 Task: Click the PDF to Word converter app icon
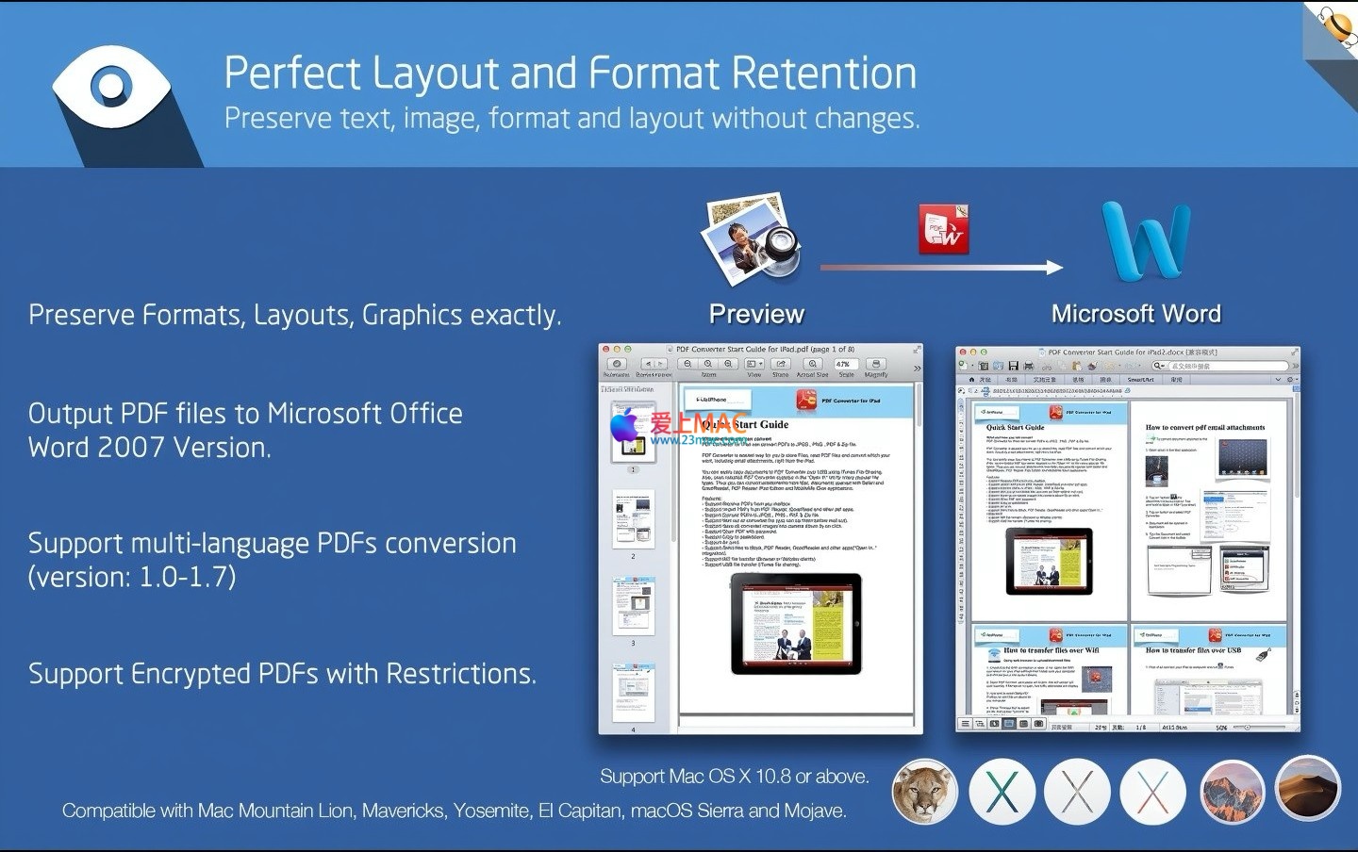click(944, 230)
